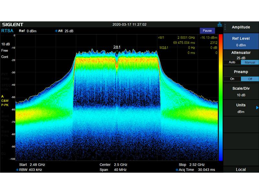Click the 2Δ1 delta marker
259x194 pixels.
[117, 47]
